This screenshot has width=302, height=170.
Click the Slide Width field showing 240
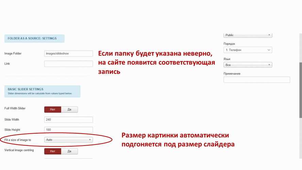tap(68, 120)
